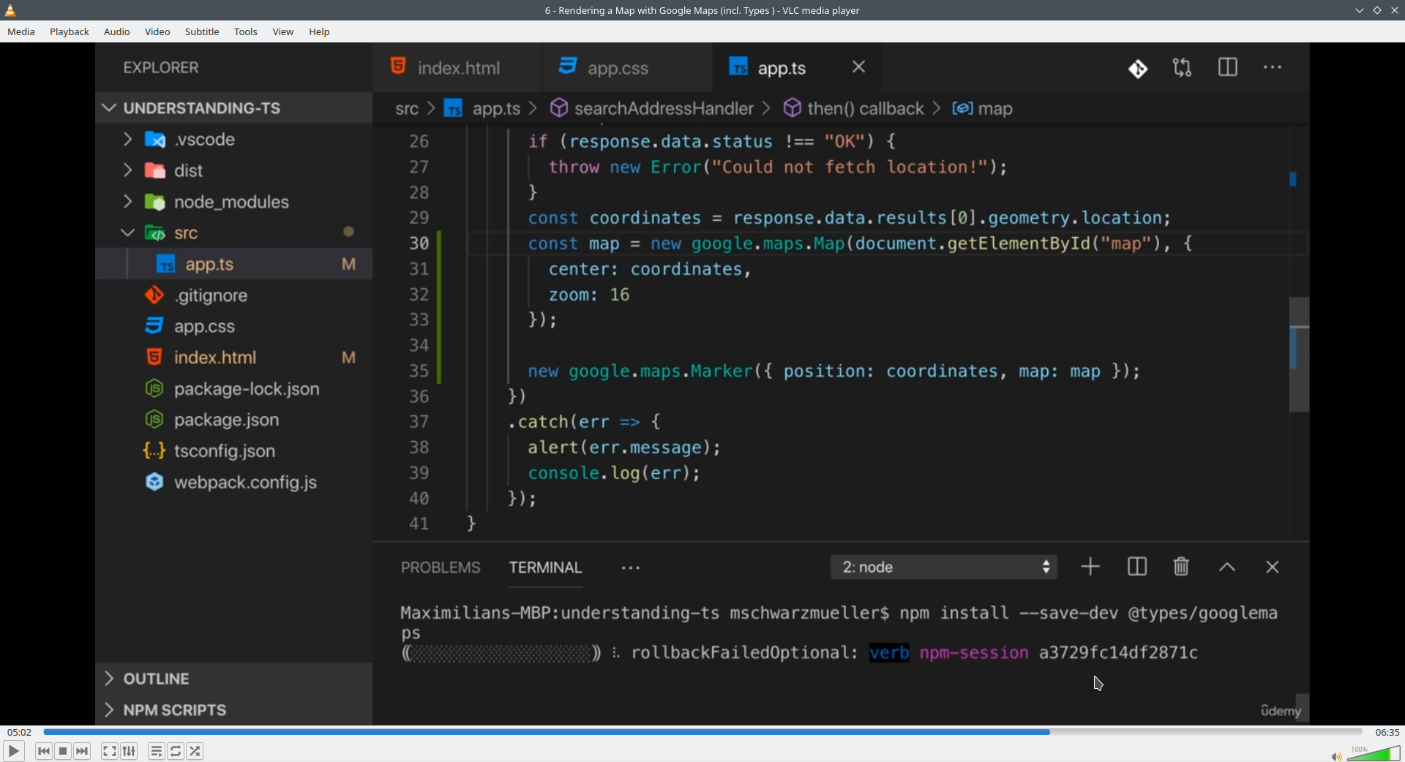Click the trash icon in terminal panel
Image resolution: width=1405 pixels, height=762 pixels.
(x=1180, y=567)
